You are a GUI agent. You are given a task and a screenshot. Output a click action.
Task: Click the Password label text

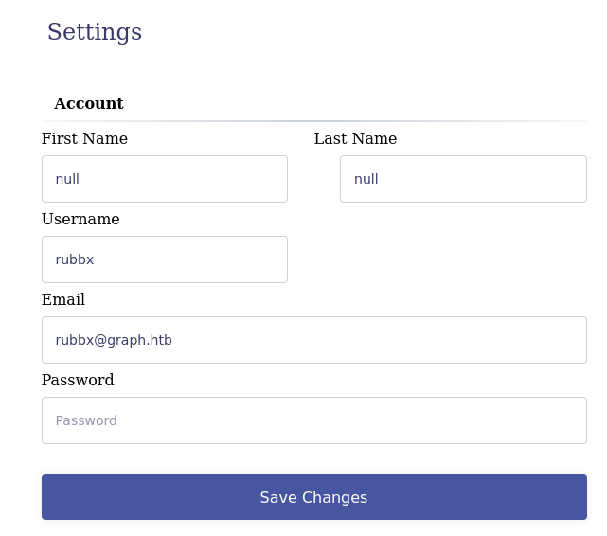(78, 381)
